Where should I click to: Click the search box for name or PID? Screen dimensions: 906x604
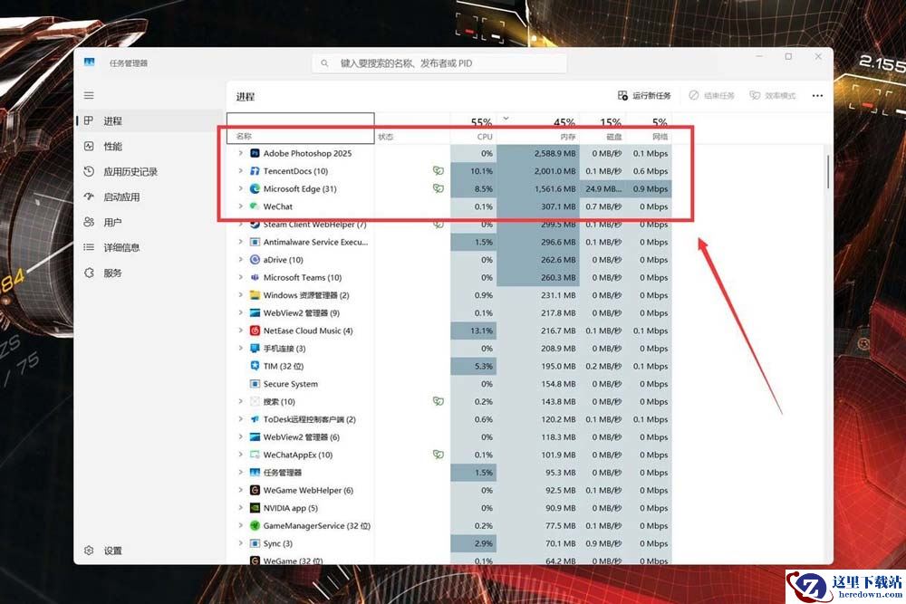pos(439,63)
